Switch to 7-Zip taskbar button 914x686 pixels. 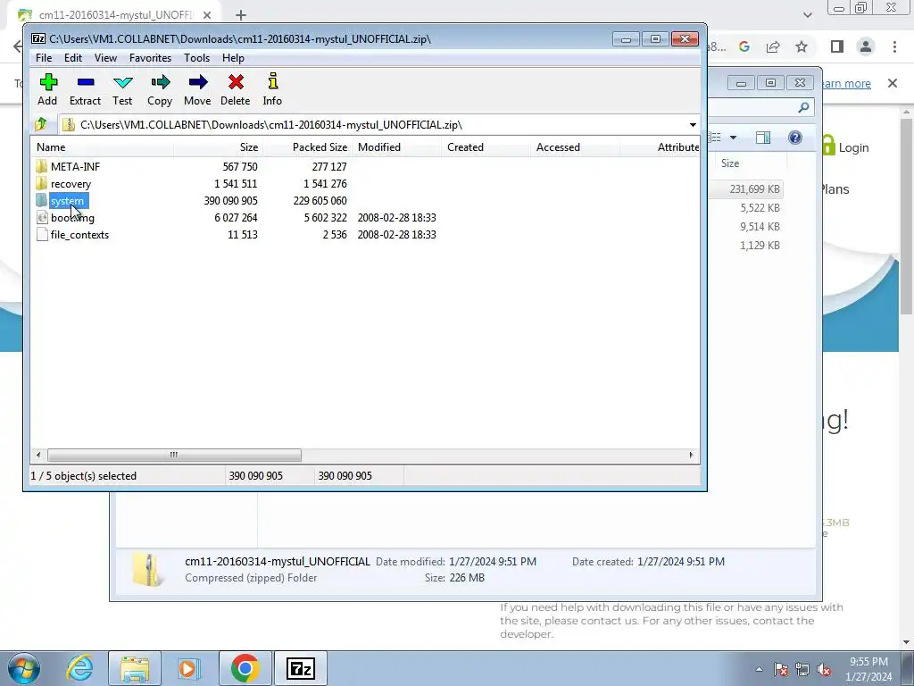click(301, 668)
